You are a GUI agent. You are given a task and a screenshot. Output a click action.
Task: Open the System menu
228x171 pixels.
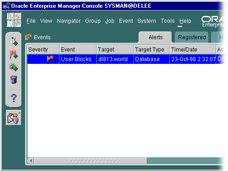click(147, 21)
